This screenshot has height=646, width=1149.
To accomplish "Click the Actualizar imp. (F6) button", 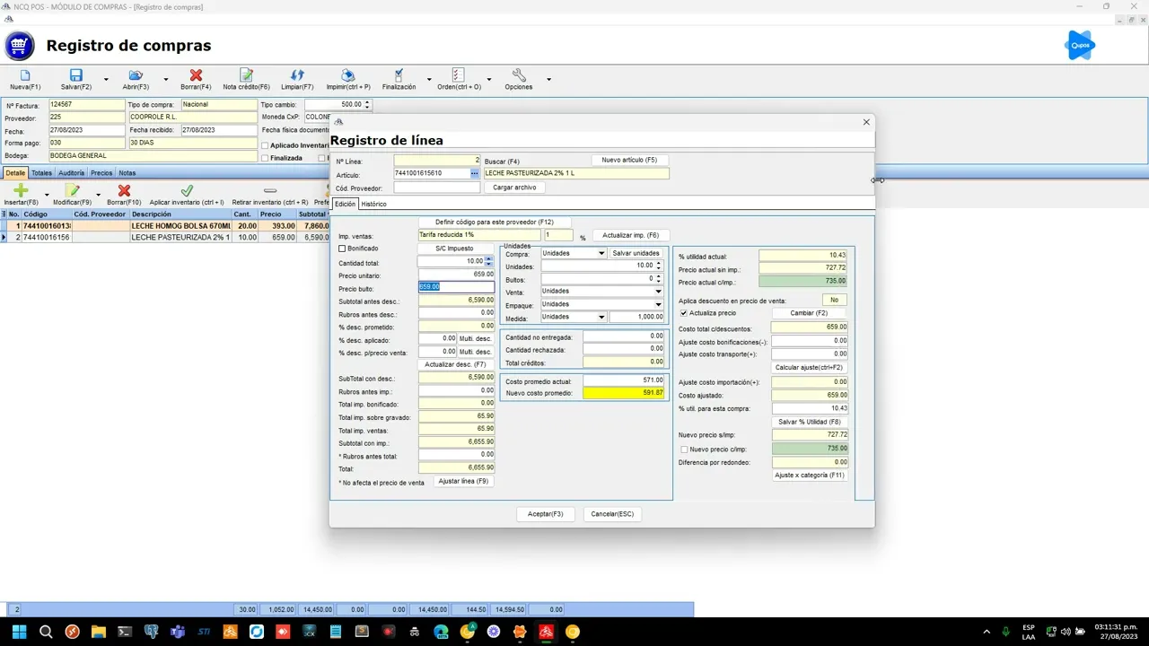I will pyautogui.click(x=630, y=235).
